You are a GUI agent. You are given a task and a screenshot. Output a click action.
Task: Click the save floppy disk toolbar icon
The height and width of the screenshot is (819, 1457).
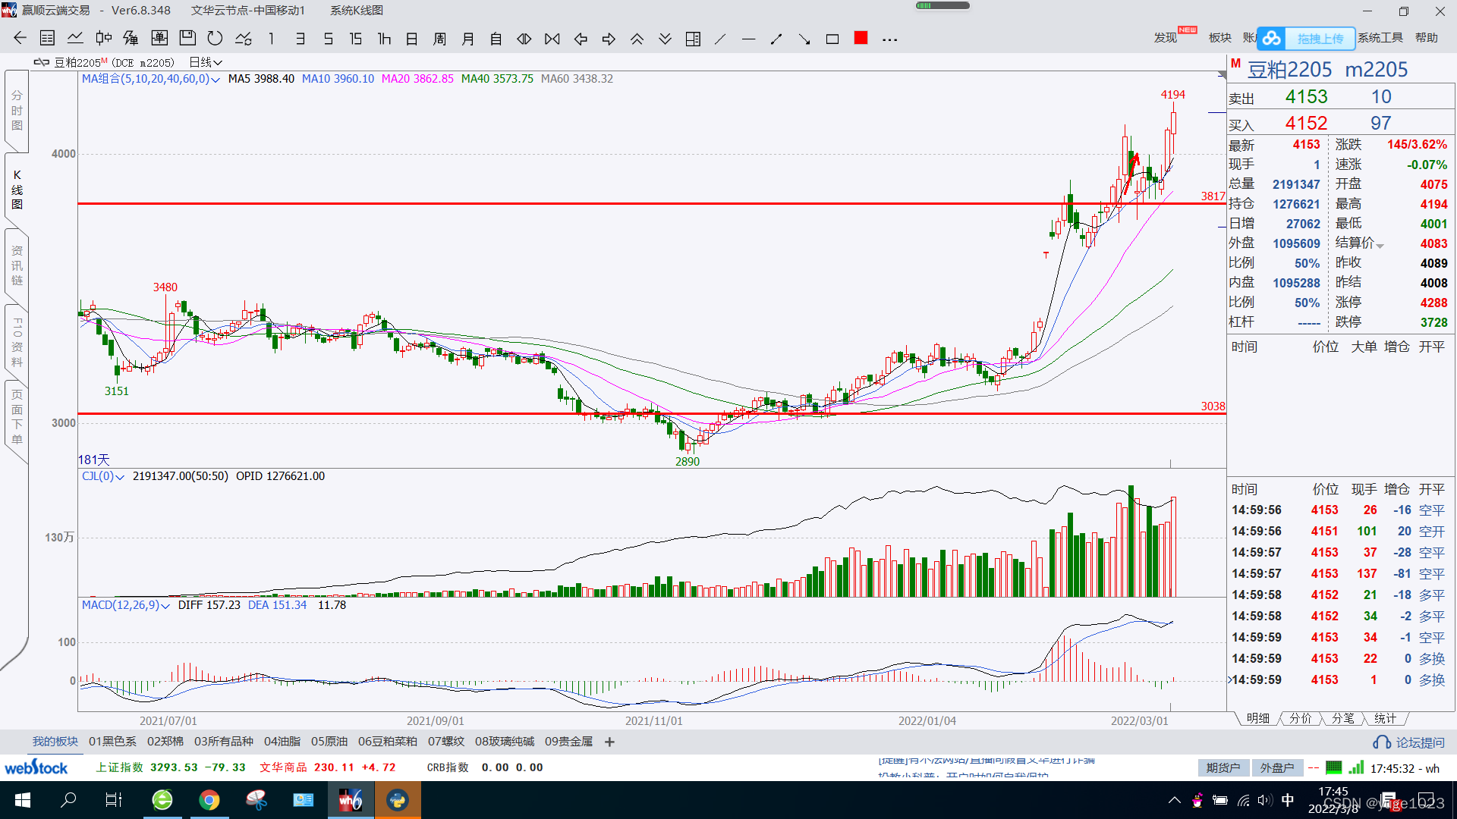point(187,39)
